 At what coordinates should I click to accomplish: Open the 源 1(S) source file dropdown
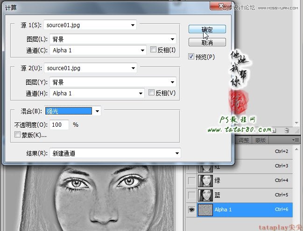pyautogui.click(x=90, y=25)
